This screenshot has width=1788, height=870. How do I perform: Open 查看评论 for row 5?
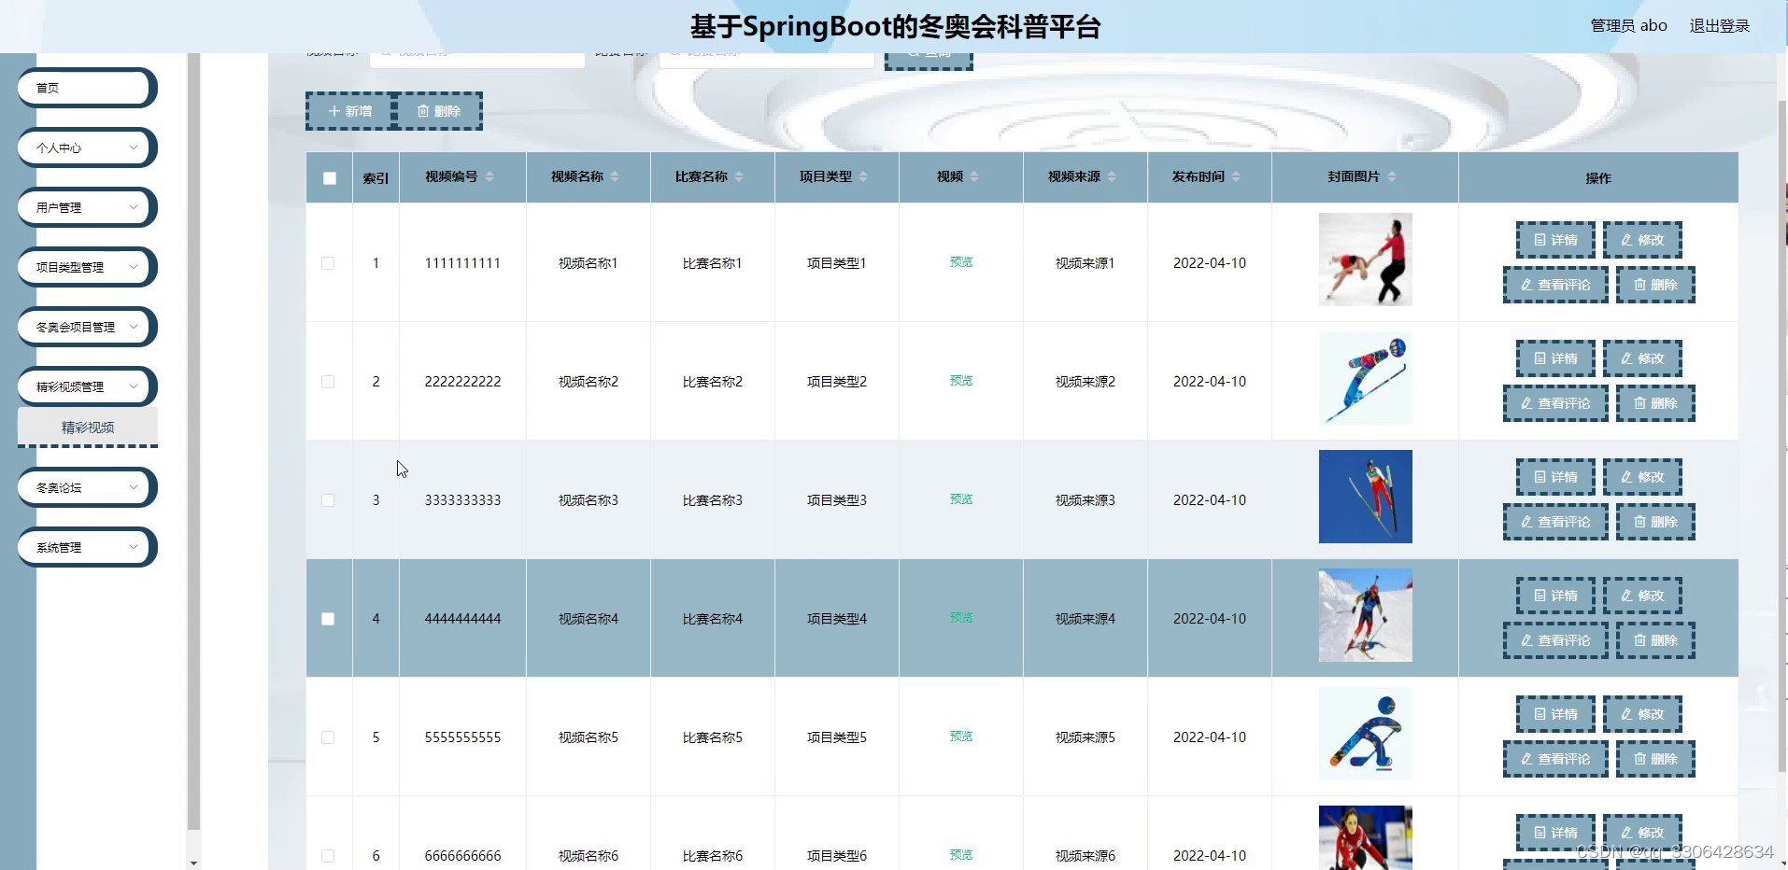tap(1555, 759)
